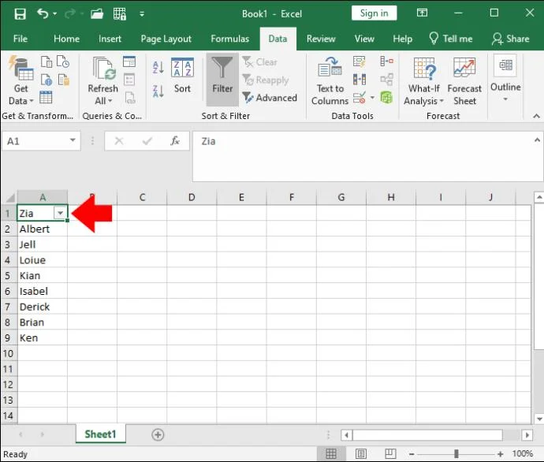Image resolution: width=544 pixels, height=462 pixels.
Task: Click the Recent Sources icon with clock
Action: tap(63, 61)
